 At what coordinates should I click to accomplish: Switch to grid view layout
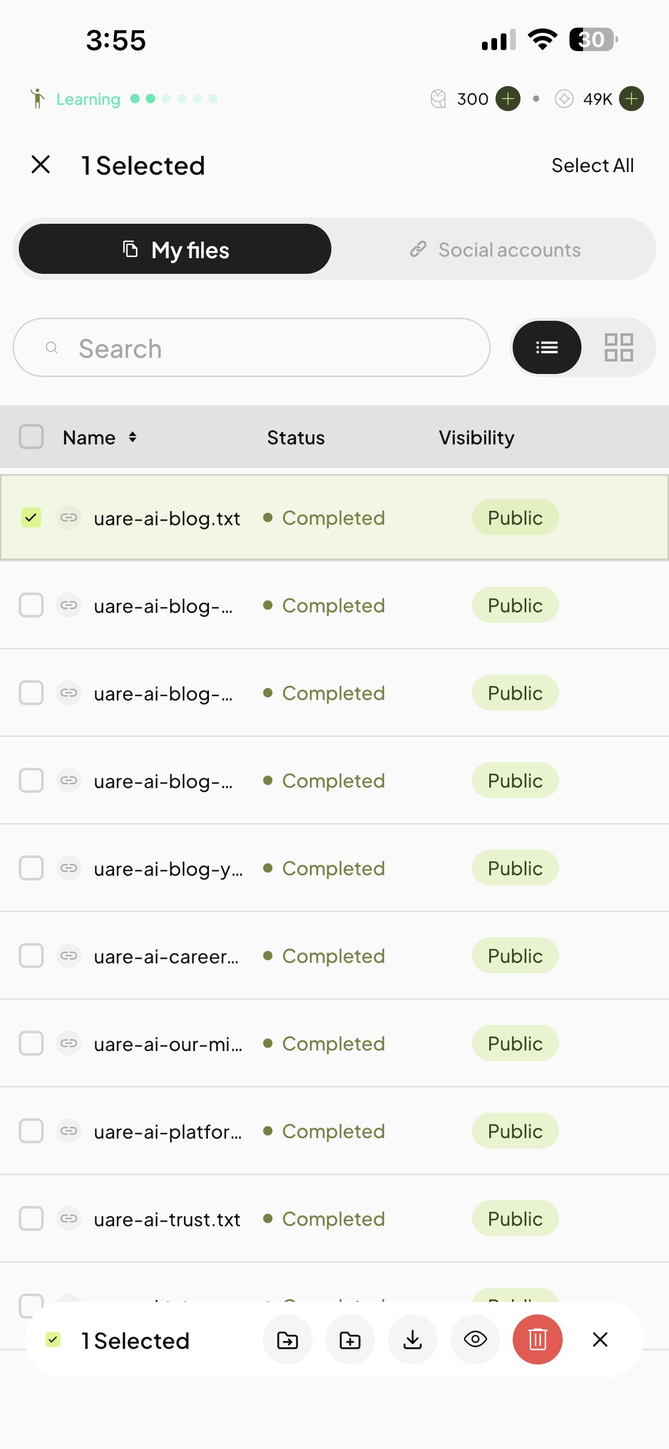coord(618,347)
